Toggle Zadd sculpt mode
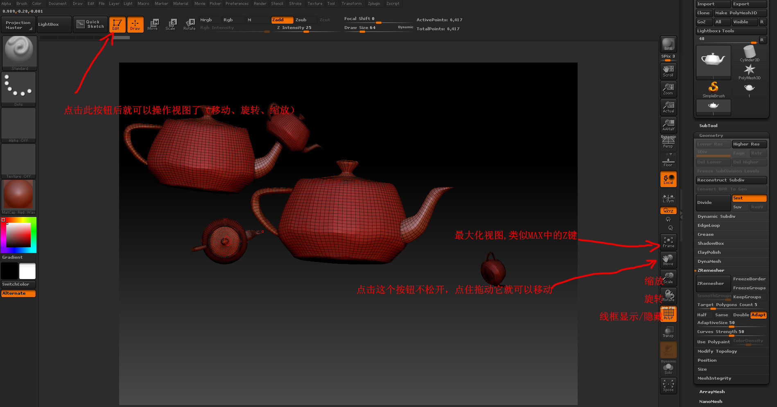Viewport: 777px width, 407px height. click(282, 20)
